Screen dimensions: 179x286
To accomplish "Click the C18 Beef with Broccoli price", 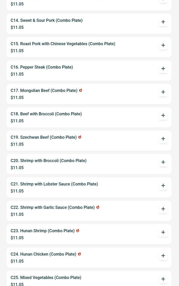I will pos(17,121).
